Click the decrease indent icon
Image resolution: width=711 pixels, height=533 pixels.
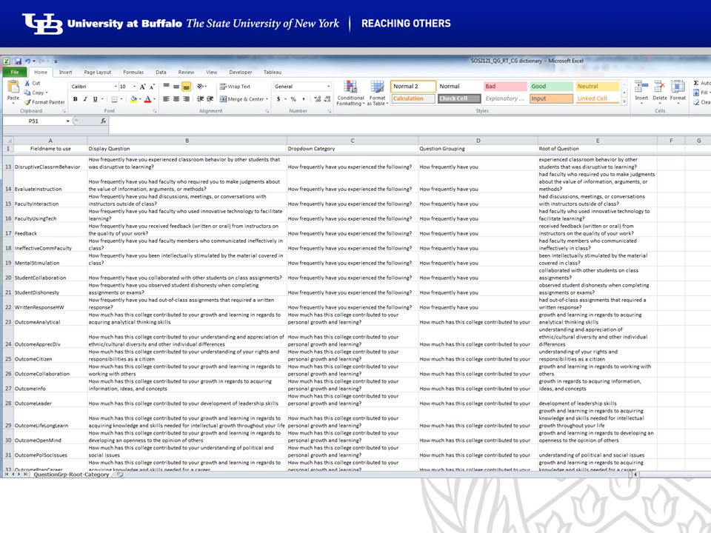pos(200,98)
